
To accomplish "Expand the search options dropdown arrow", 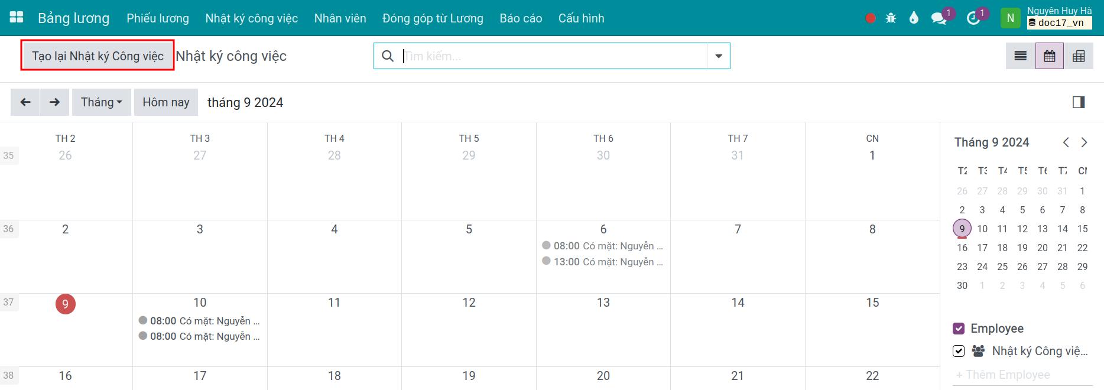I will pyautogui.click(x=719, y=56).
